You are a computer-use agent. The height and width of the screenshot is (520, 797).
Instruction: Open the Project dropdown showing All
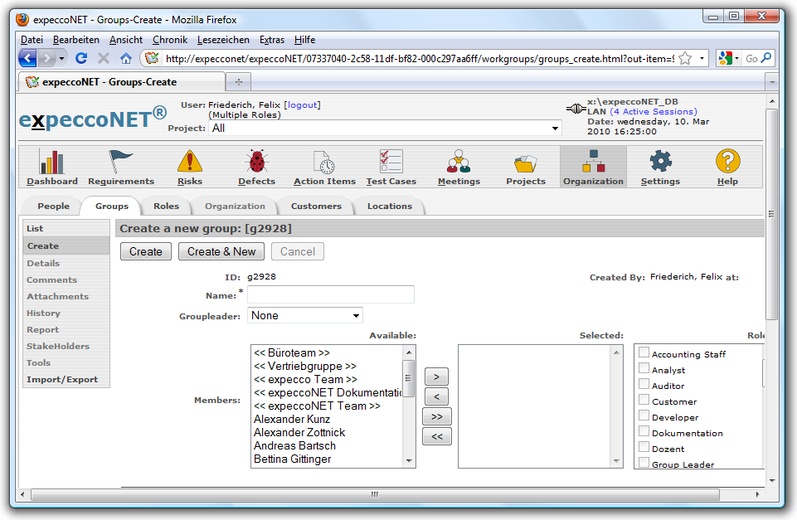point(386,128)
